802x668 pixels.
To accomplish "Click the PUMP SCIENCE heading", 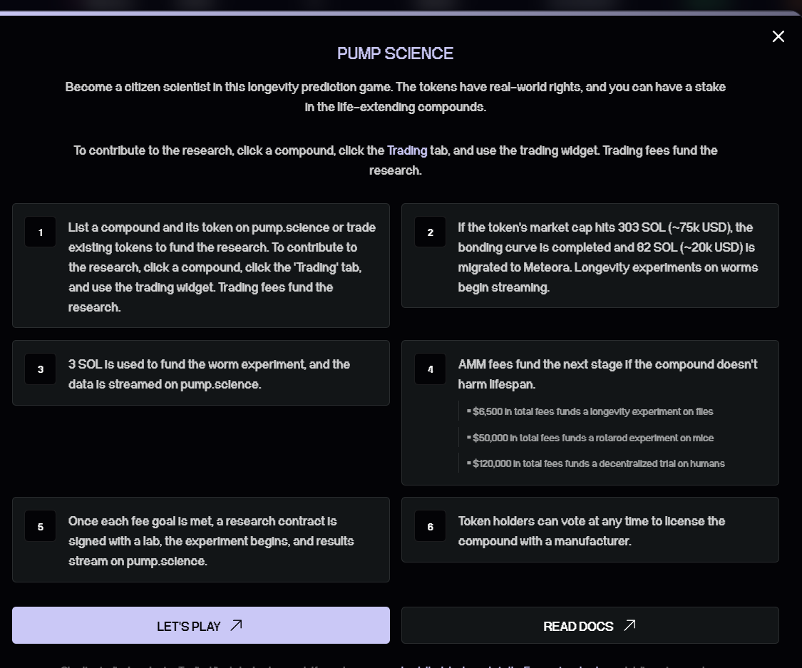I will (395, 53).
